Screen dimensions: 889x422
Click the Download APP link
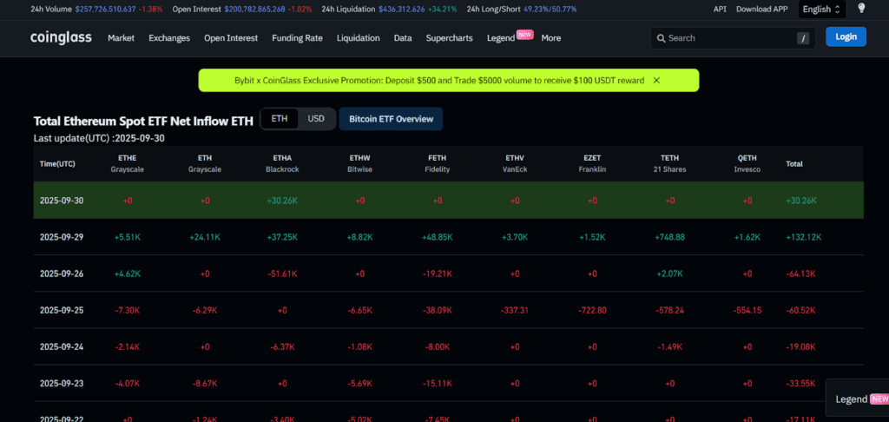coord(761,10)
